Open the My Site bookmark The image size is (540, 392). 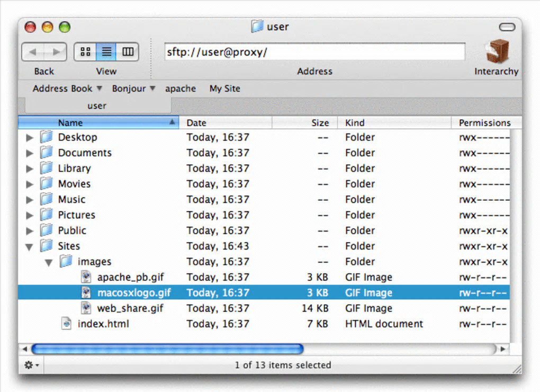pyautogui.click(x=225, y=88)
